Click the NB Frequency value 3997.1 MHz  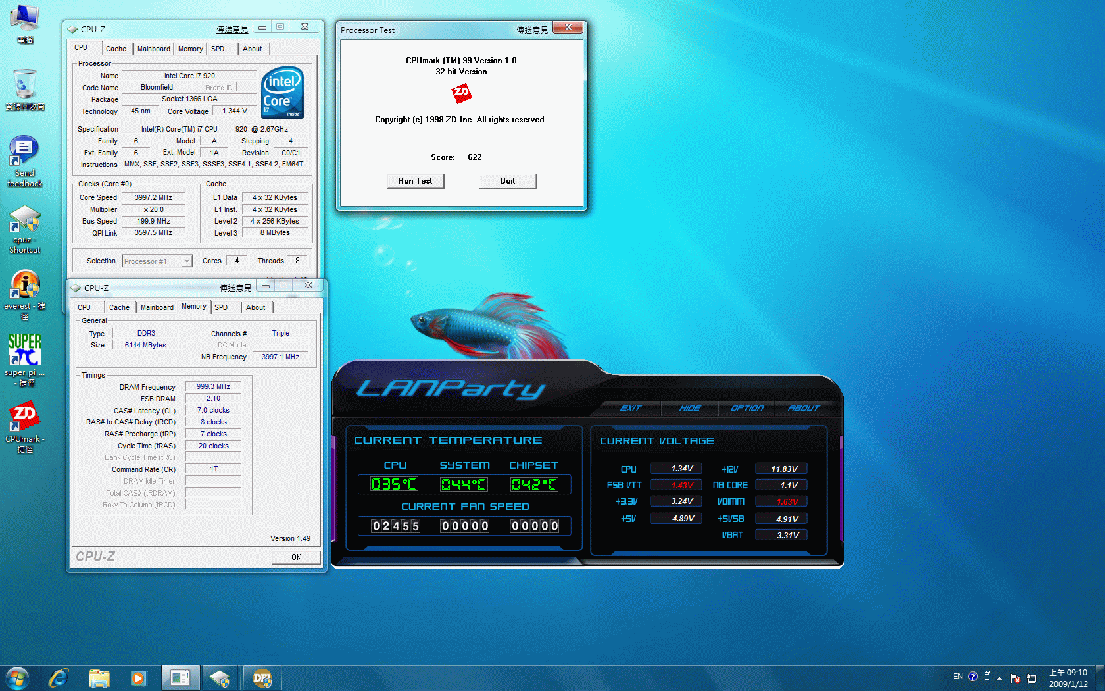tap(280, 357)
